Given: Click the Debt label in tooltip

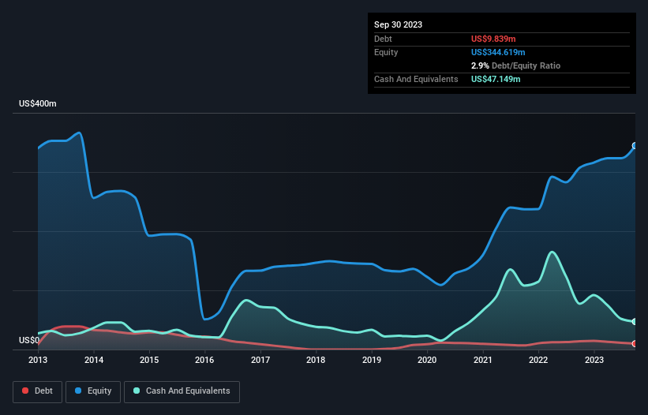Looking at the screenshot, I should click(x=383, y=39).
